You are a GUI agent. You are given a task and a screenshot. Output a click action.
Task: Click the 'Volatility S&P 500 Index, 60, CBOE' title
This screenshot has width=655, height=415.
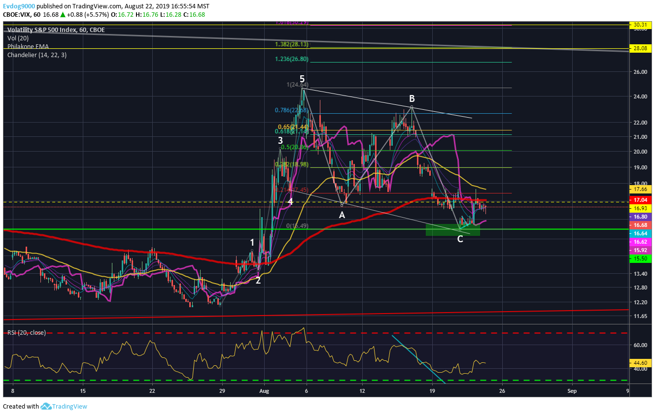click(x=56, y=30)
